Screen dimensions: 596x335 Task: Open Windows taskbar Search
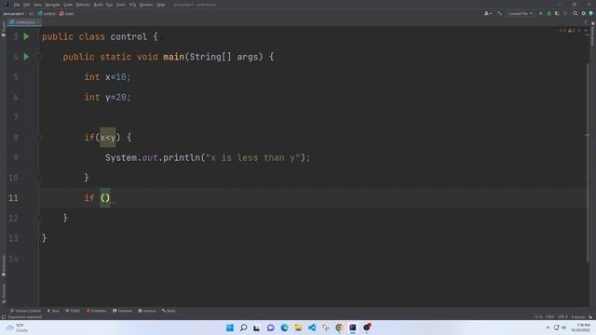(x=244, y=328)
